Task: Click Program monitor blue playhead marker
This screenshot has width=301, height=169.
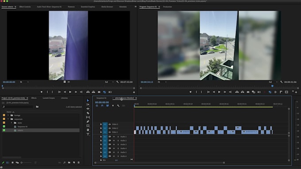Action: 272,86
